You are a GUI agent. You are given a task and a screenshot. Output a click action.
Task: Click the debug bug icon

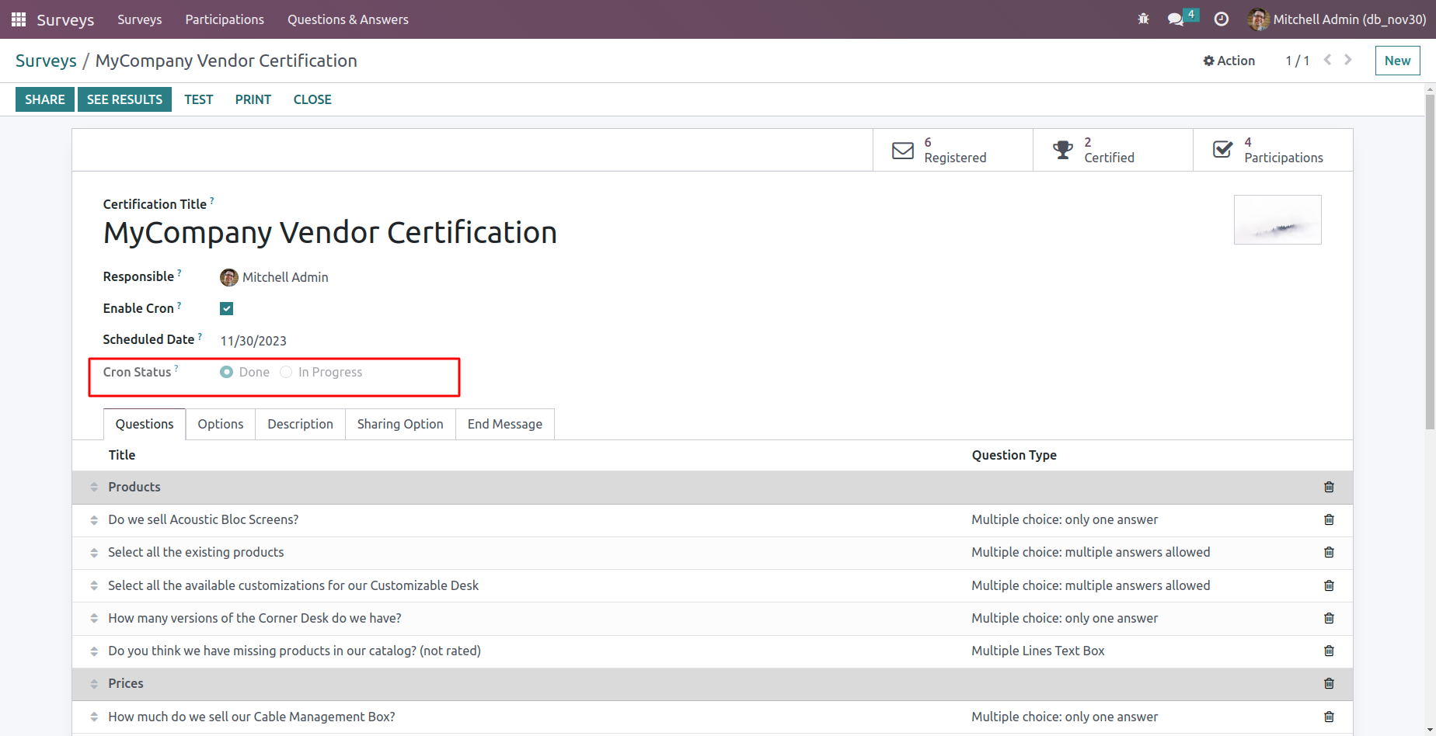pyautogui.click(x=1143, y=19)
